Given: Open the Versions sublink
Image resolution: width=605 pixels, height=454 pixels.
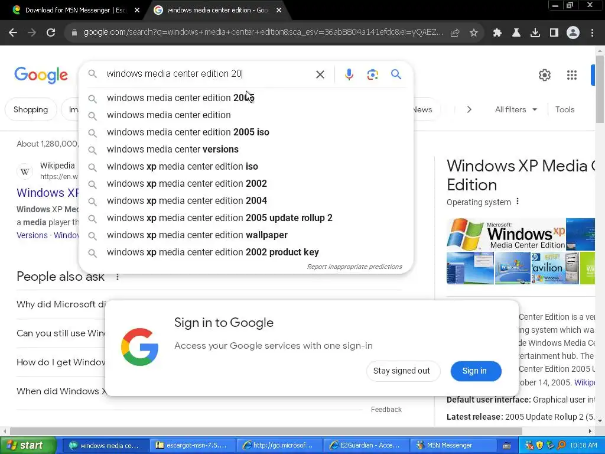Looking at the screenshot, I should (x=32, y=235).
